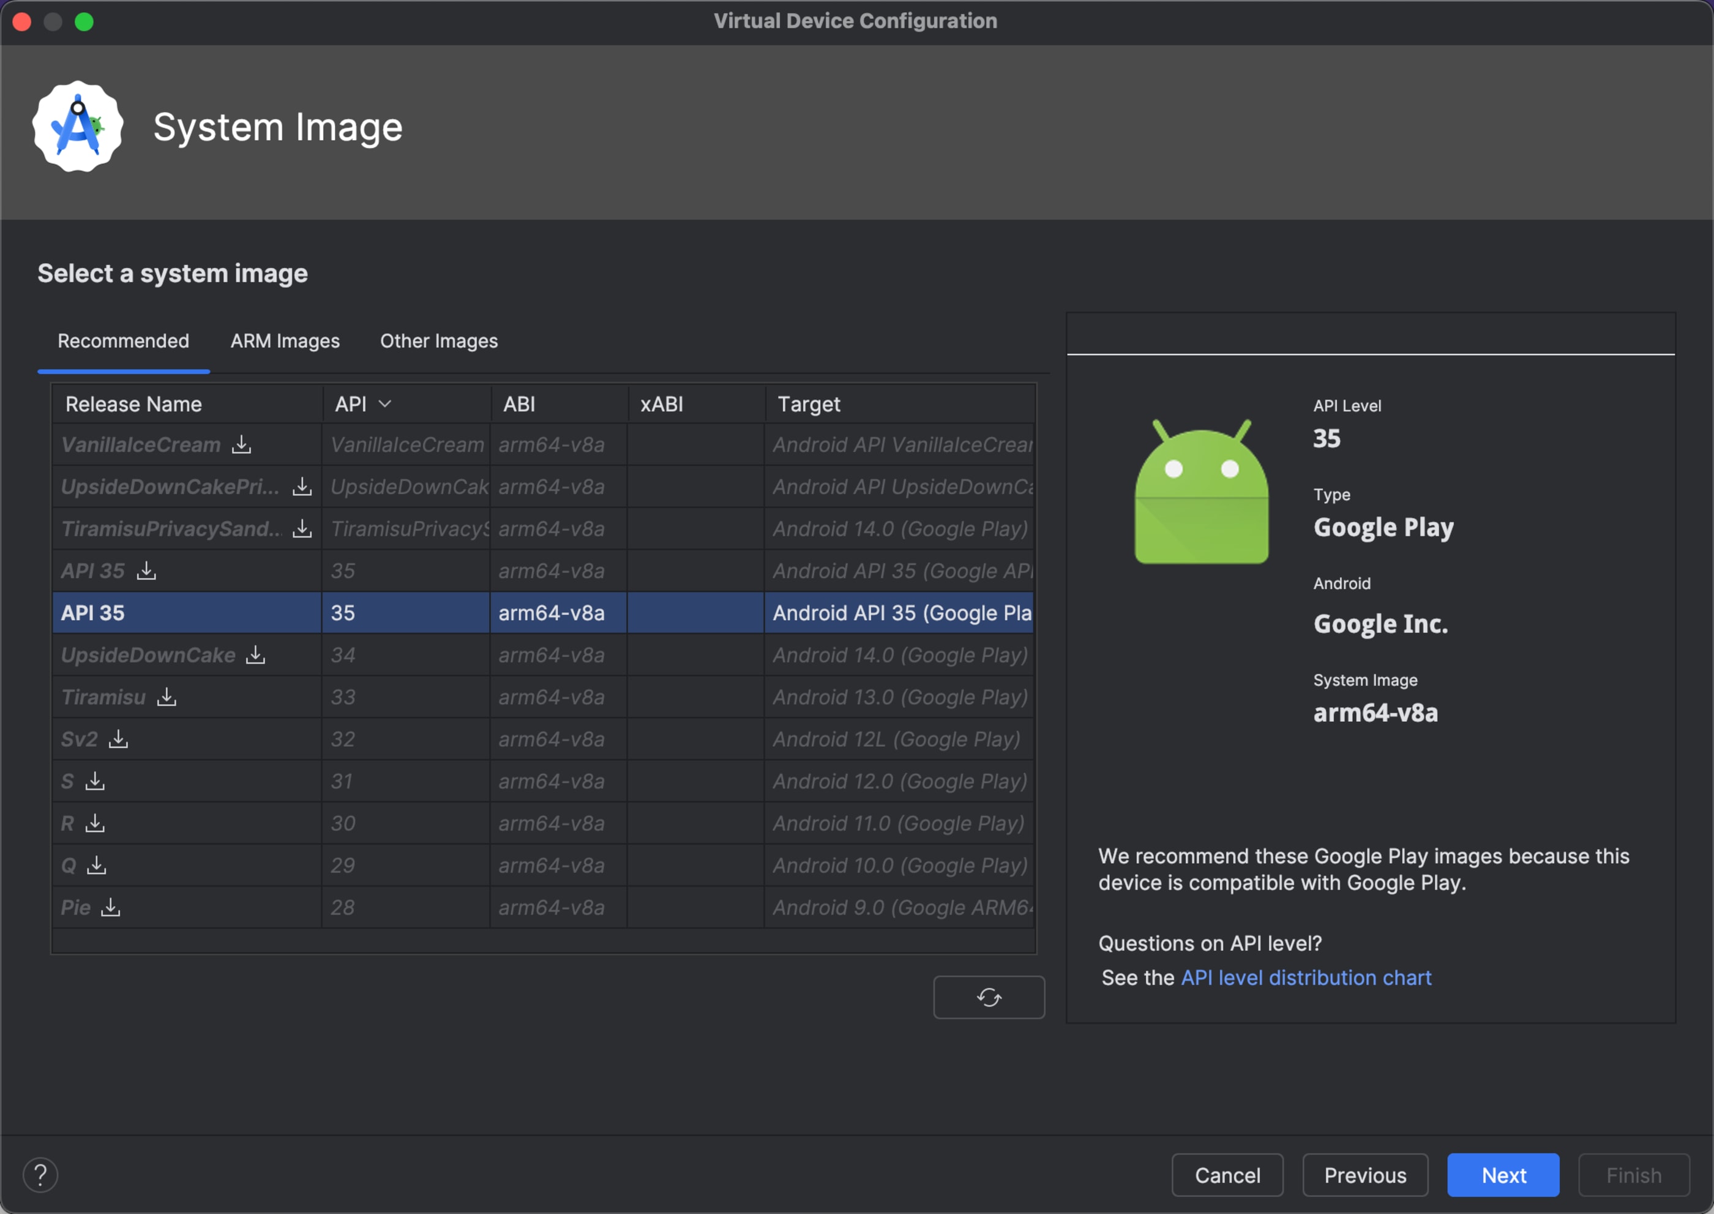Screen dimensions: 1714x1214
Task: Open the Other Images tab
Action: (439, 341)
